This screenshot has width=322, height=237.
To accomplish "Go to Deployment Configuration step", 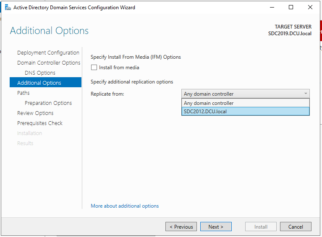I will tap(48, 53).
